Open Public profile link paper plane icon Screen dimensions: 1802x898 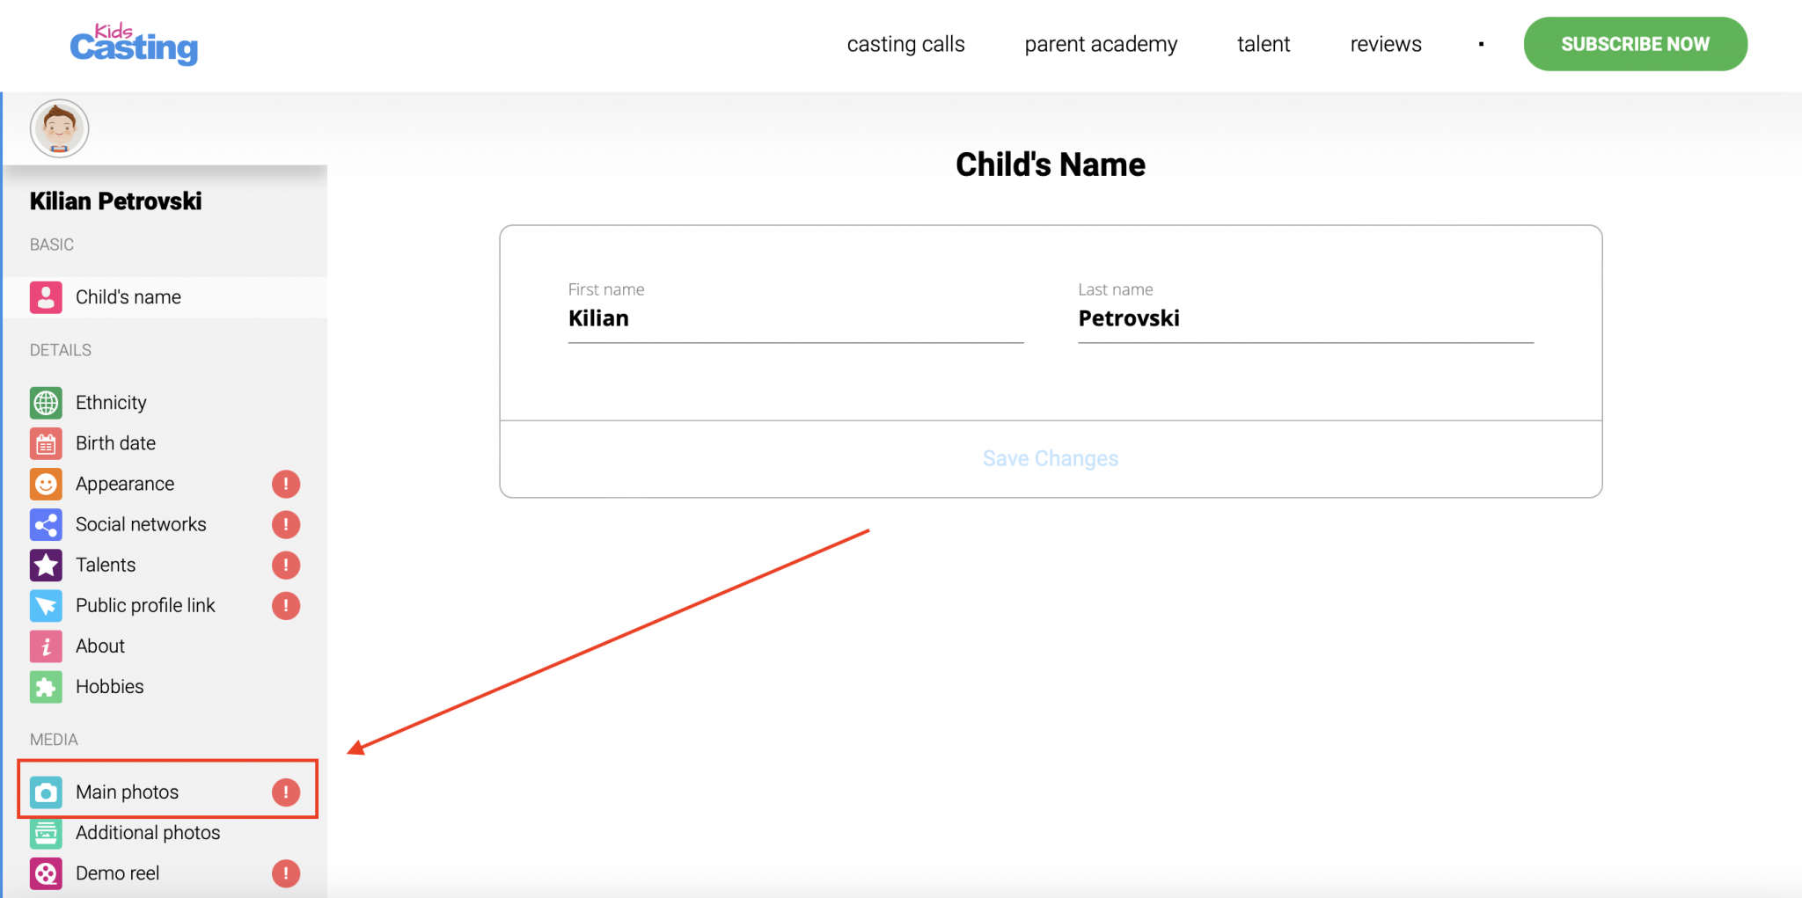(x=46, y=605)
